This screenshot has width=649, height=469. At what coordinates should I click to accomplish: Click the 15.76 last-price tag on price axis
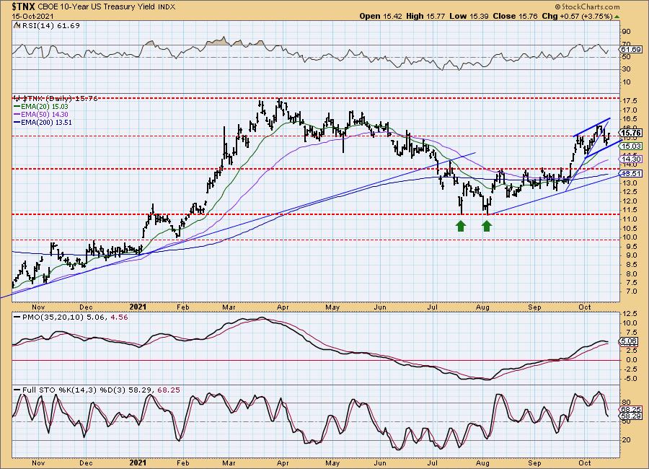coord(631,133)
